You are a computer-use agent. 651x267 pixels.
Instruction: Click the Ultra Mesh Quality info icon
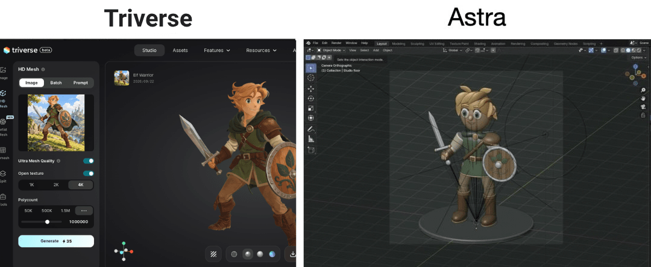point(58,161)
